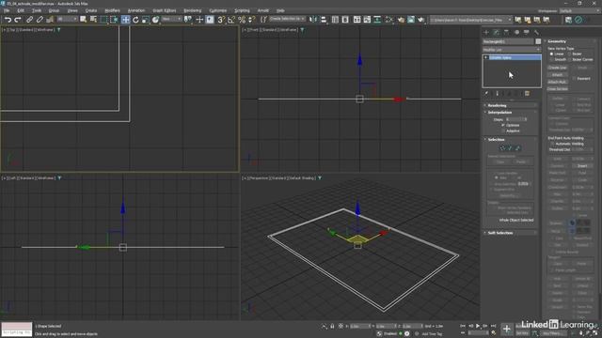Open the Edit menu
This screenshot has height=338, width=602.
(x=21, y=10)
